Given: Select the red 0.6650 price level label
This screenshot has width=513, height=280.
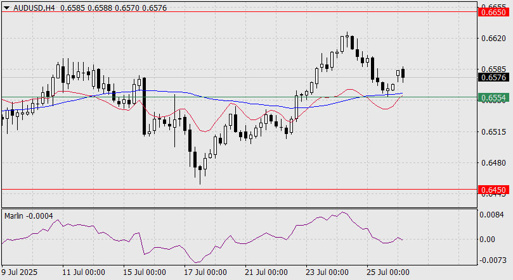Looking at the screenshot, I should click(494, 13).
